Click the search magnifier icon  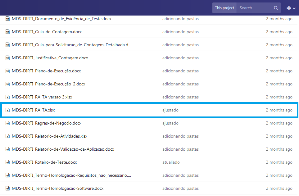point(276,8)
